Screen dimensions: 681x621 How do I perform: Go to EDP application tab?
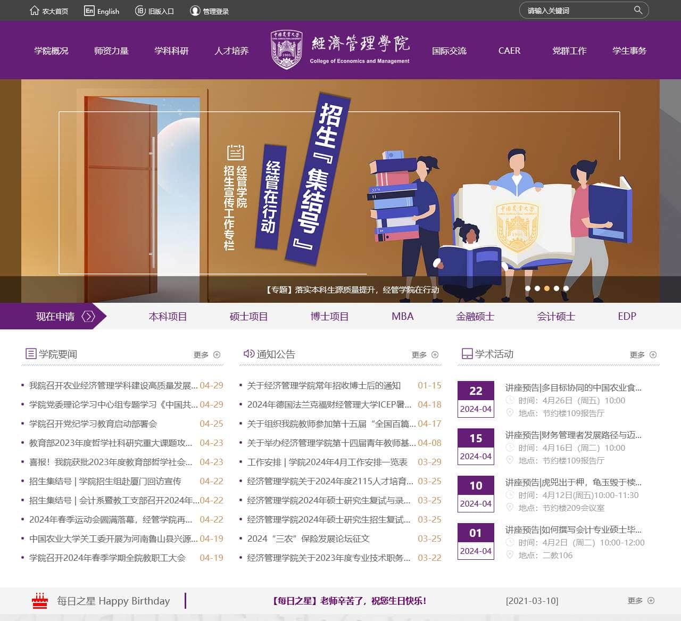(x=627, y=317)
